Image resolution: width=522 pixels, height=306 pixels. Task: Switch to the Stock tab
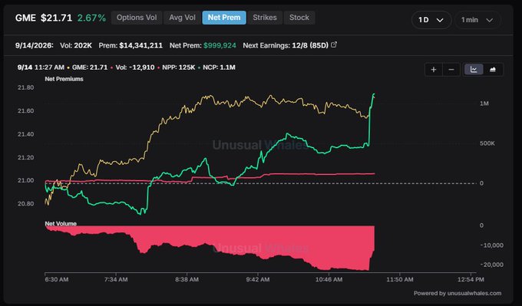point(299,18)
